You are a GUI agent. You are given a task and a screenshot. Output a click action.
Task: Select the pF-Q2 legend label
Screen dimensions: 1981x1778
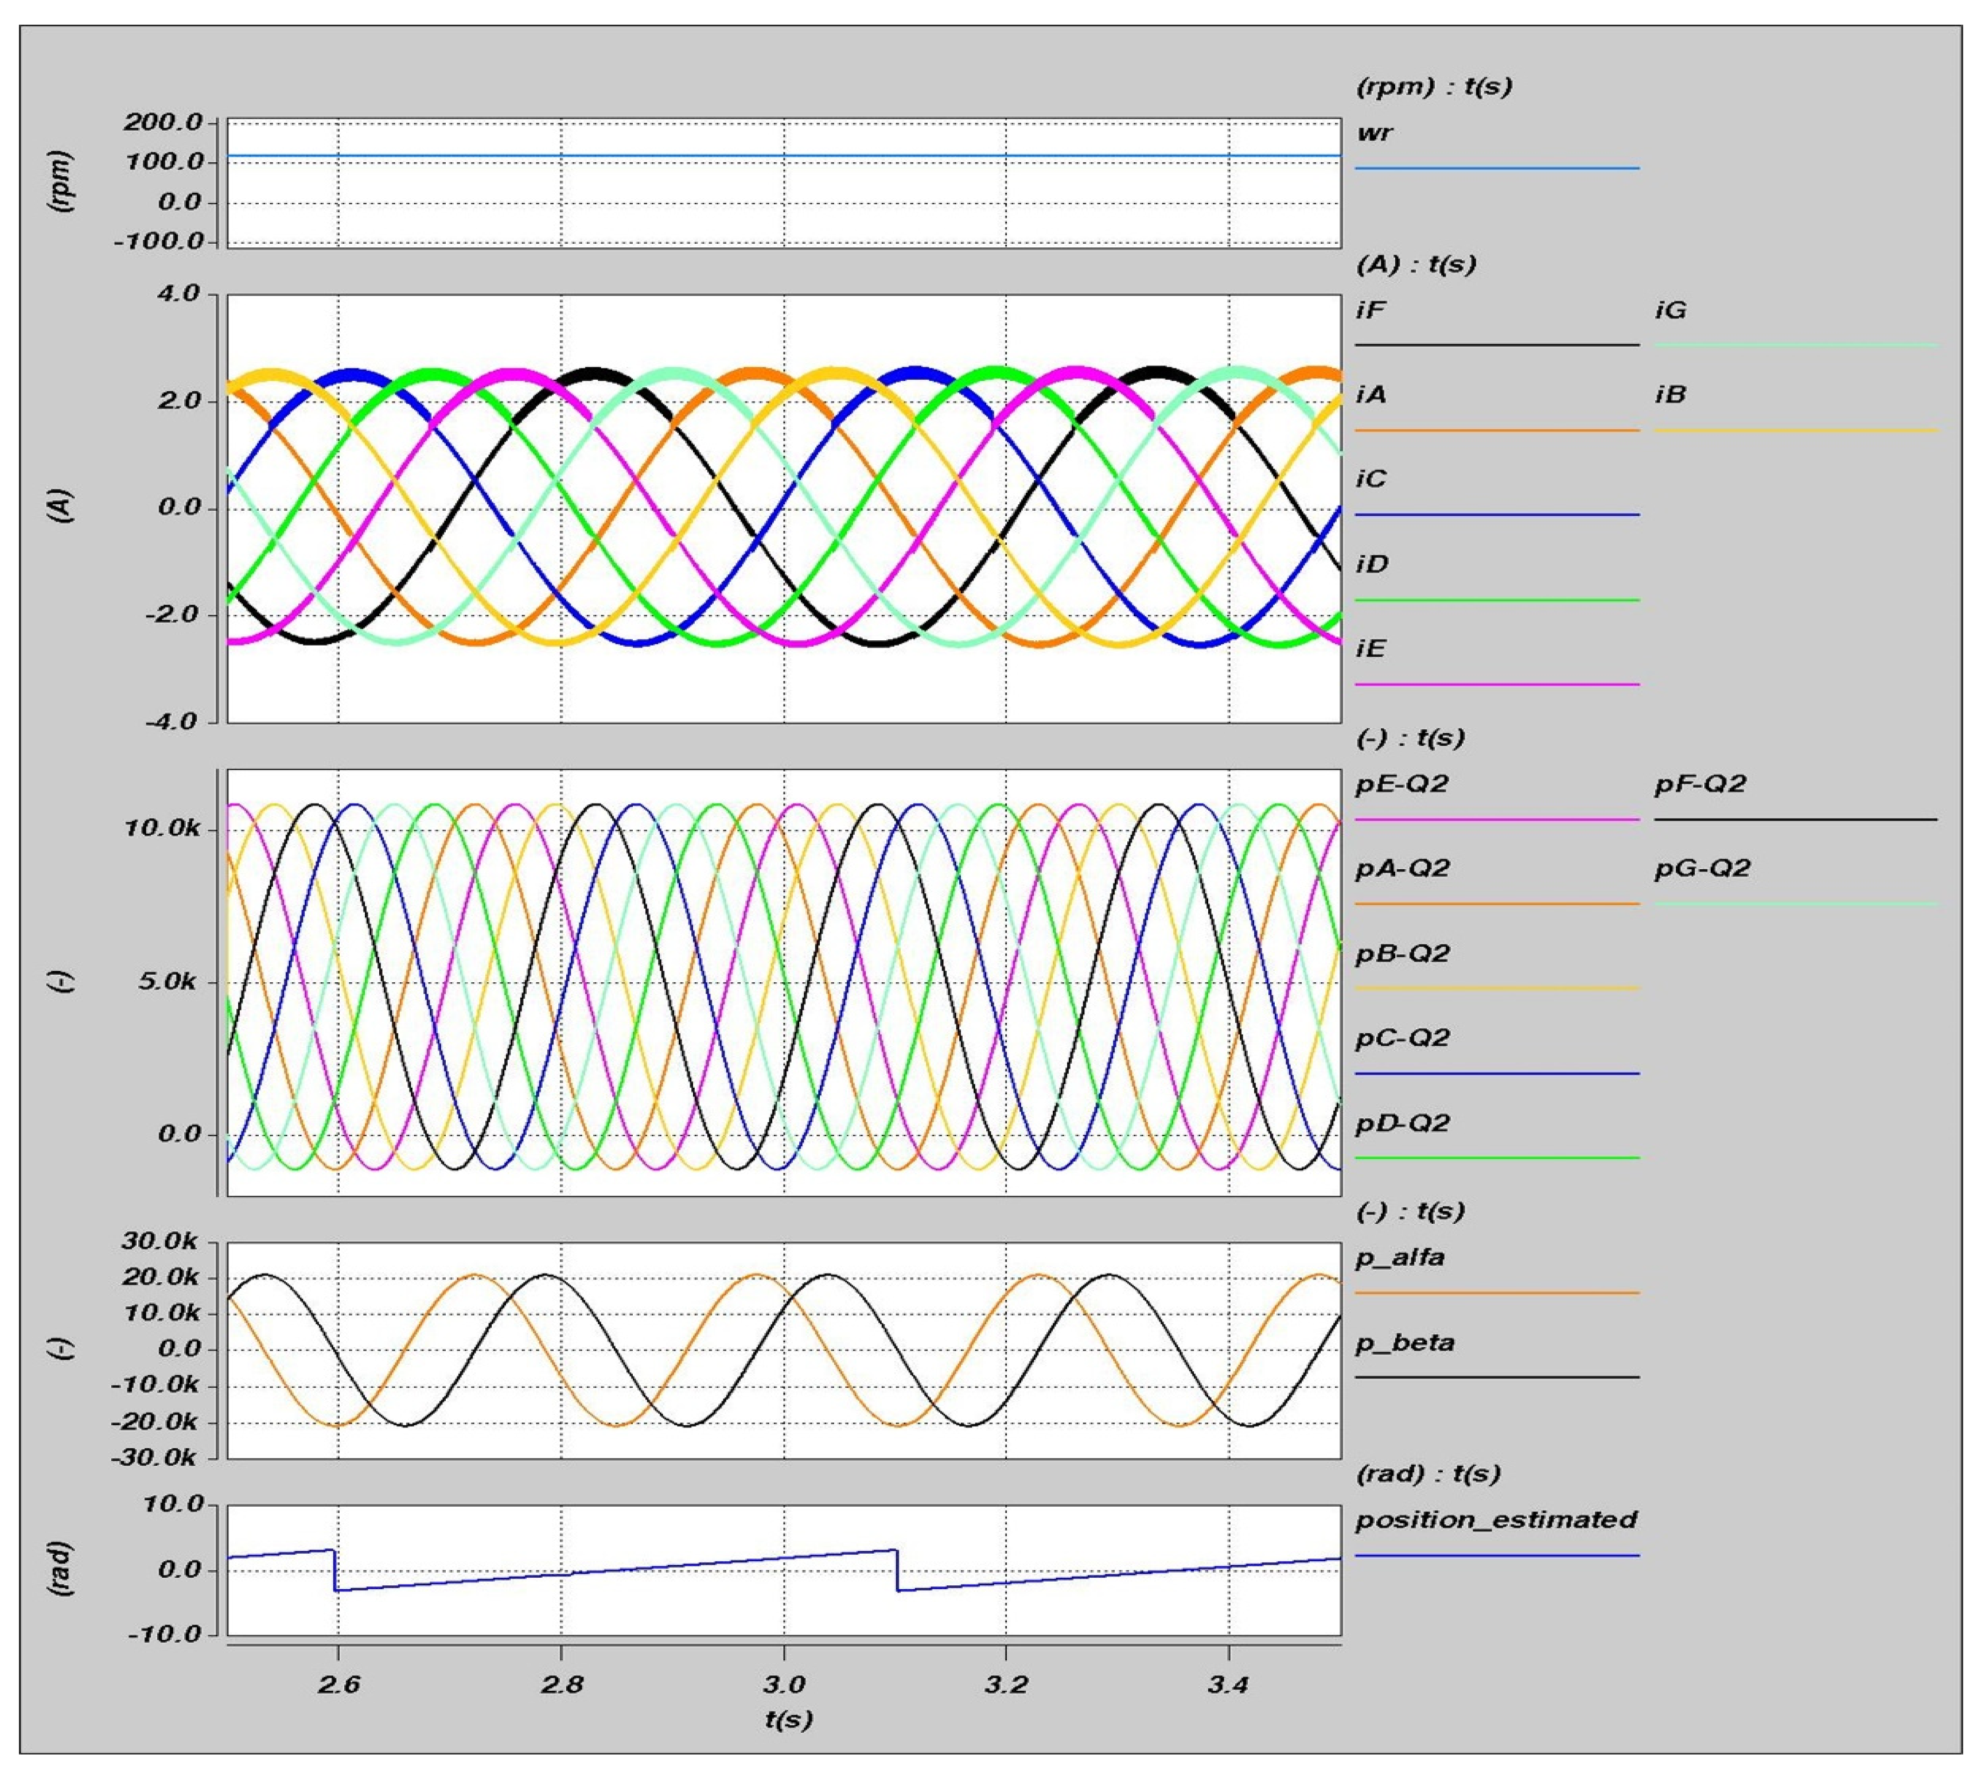click(1700, 784)
